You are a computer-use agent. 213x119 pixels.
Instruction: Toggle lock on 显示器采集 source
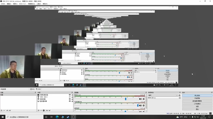coord(72,101)
